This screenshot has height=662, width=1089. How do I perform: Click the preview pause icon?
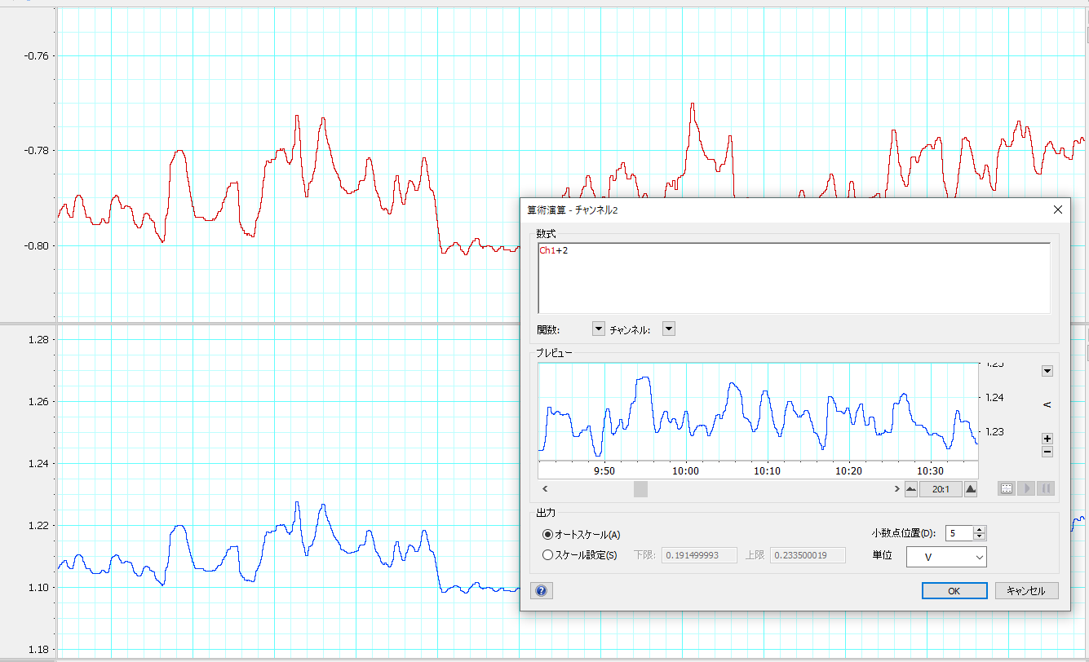[x=1047, y=488]
